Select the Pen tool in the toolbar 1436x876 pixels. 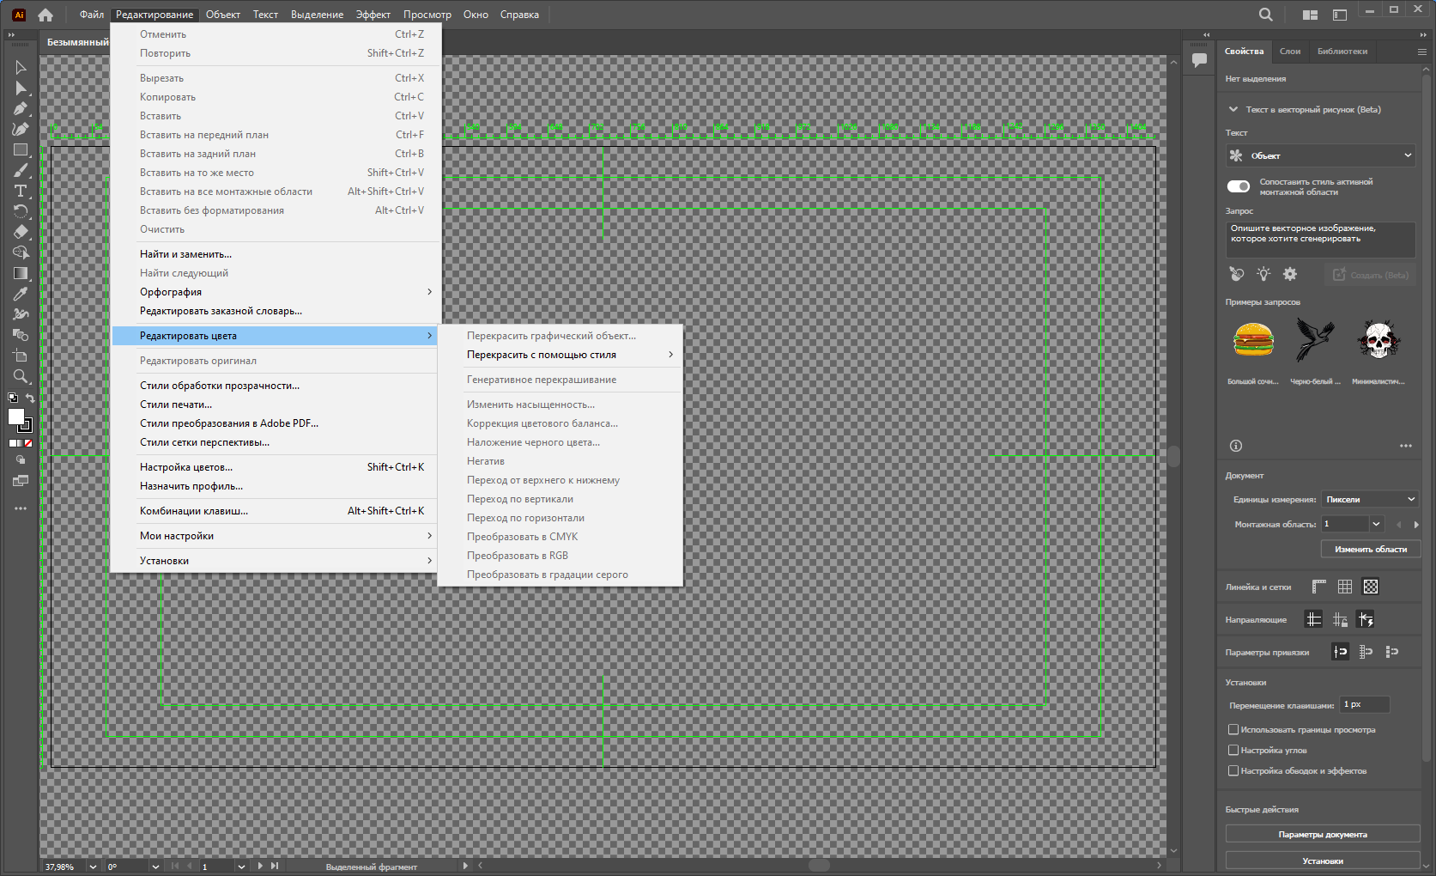pyautogui.click(x=21, y=109)
